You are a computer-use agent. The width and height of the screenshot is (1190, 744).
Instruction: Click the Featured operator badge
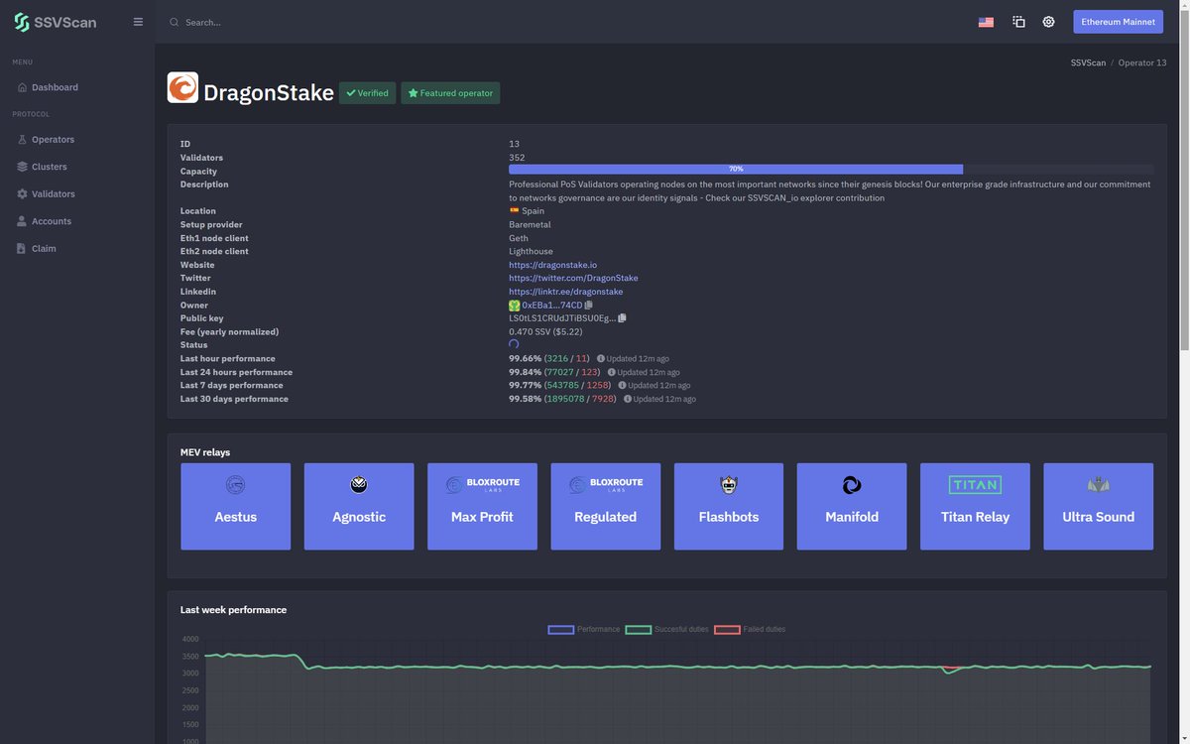pyautogui.click(x=450, y=93)
